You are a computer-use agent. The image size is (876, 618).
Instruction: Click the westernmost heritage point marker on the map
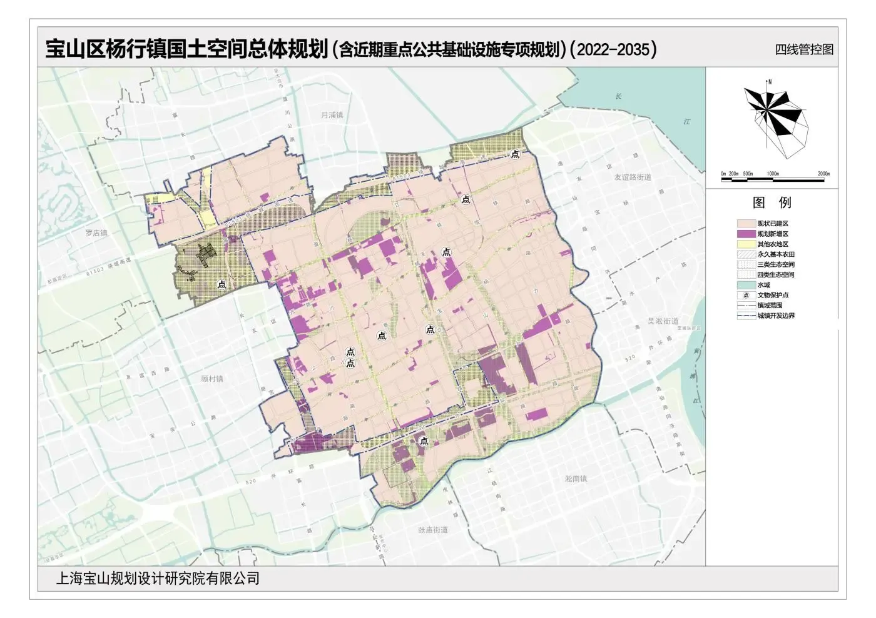(x=222, y=284)
